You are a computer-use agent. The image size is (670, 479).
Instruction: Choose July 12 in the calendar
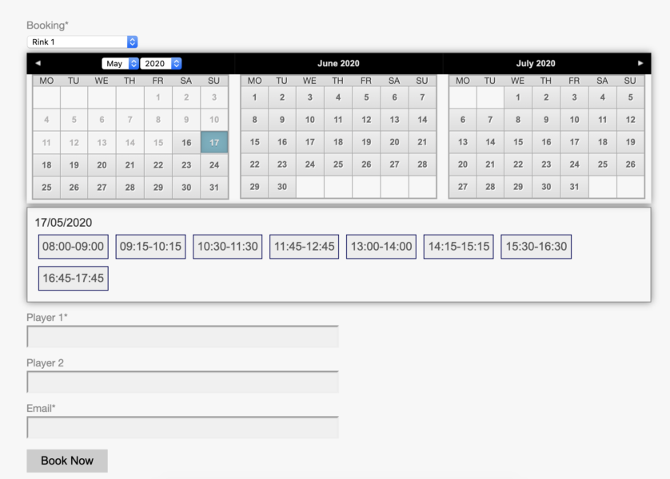click(630, 120)
